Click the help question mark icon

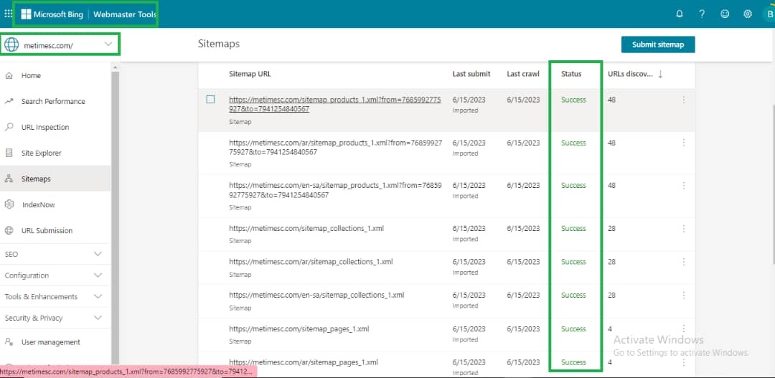click(x=702, y=14)
